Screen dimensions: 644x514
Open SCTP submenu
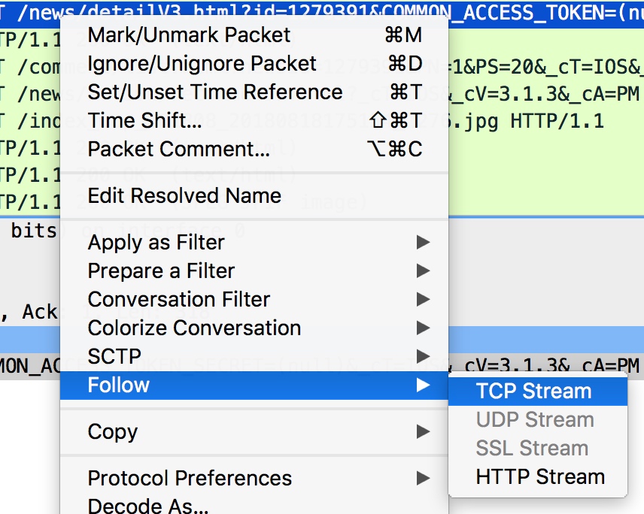click(254, 356)
